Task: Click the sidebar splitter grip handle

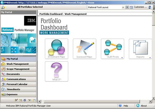Action: pos(37,57)
